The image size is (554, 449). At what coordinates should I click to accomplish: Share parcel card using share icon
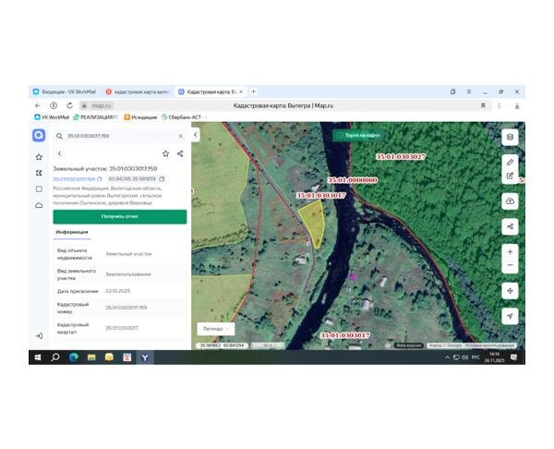click(180, 153)
